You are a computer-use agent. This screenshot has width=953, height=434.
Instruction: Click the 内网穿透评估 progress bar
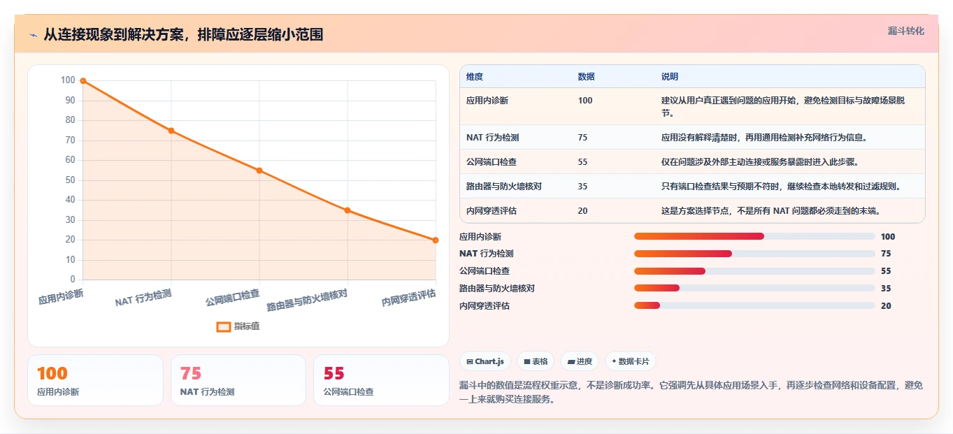[x=754, y=305]
